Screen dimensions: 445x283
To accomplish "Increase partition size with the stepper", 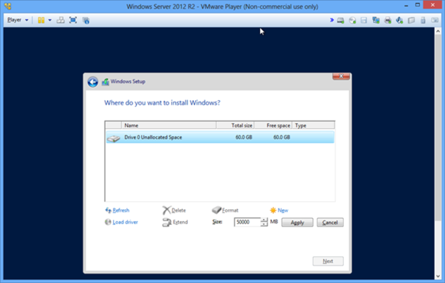I will click(x=263, y=220).
